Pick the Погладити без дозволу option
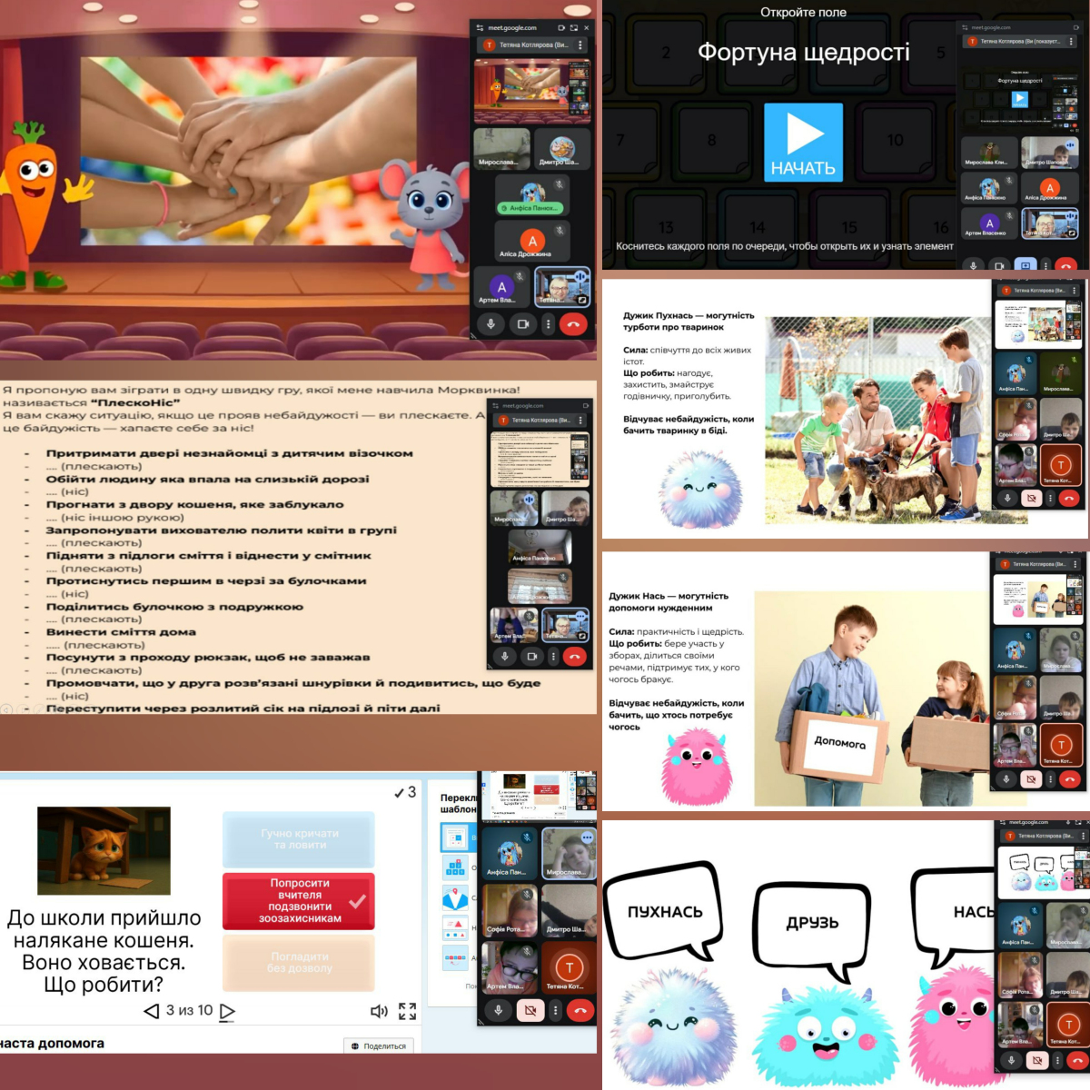 pyautogui.click(x=298, y=962)
